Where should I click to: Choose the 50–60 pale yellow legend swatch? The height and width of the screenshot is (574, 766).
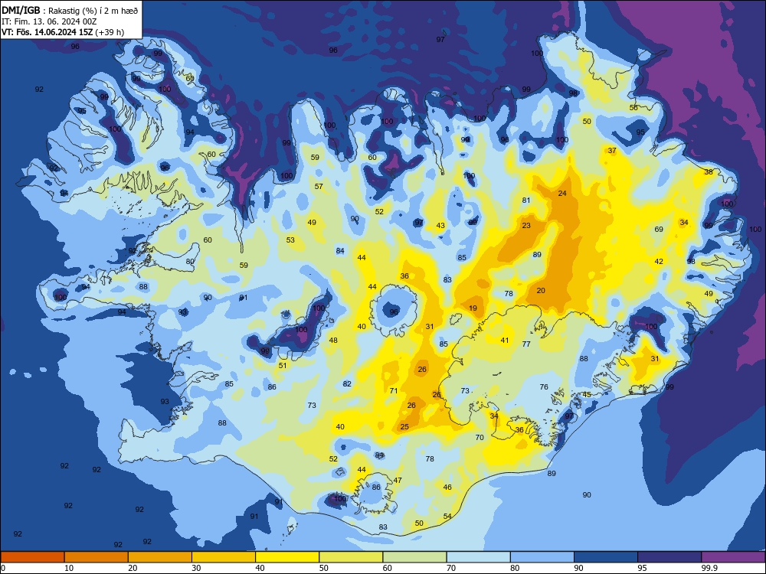point(351,557)
